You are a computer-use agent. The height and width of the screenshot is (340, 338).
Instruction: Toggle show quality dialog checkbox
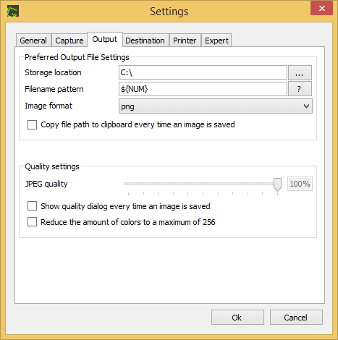click(32, 206)
